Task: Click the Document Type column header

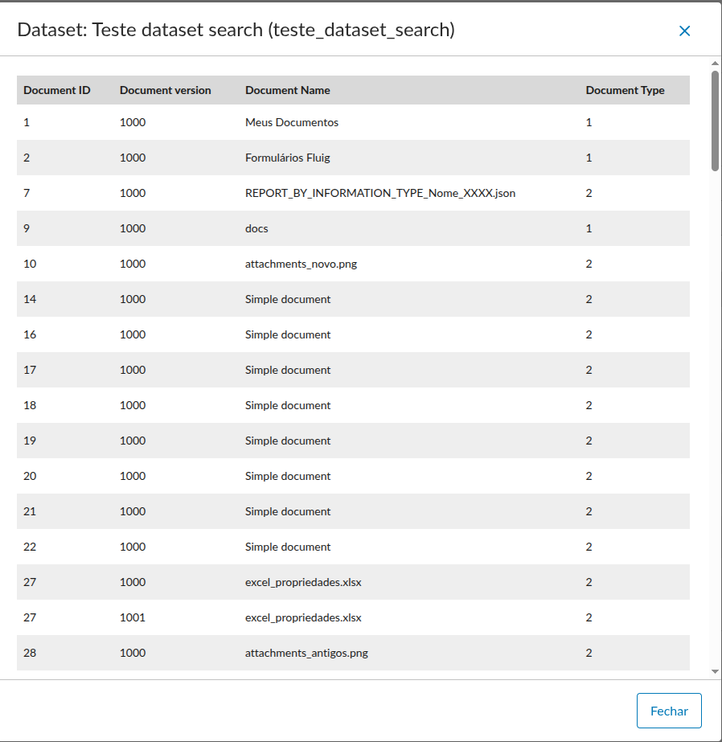Action: tap(625, 90)
